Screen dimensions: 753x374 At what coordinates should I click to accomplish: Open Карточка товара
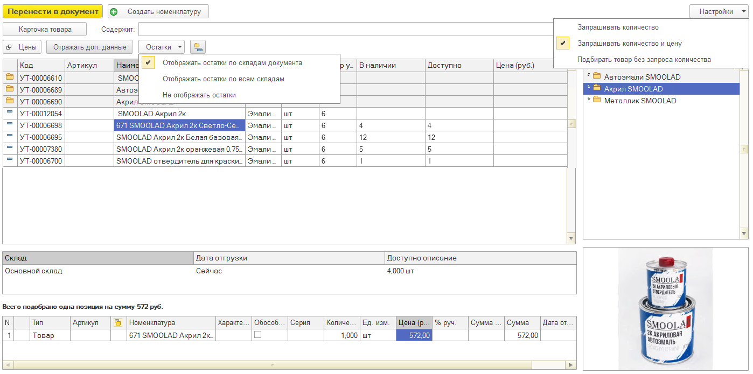pos(45,30)
